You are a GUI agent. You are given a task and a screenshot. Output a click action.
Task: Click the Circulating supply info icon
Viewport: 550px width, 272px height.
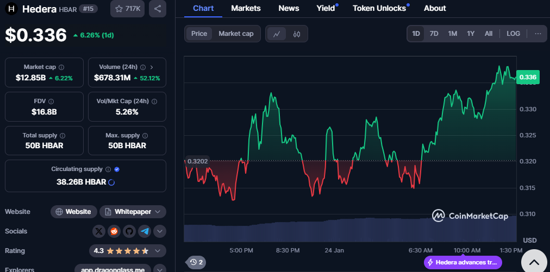click(108, 169)
